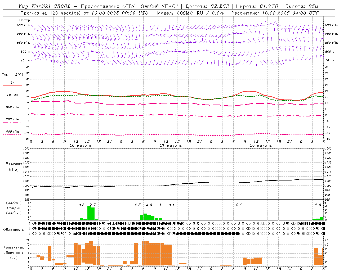Image resolution: width=339 pixels, height=271 pixels.
Task: Click the (мм/3ч.) precipitation unit label
Action: (14, 203)
